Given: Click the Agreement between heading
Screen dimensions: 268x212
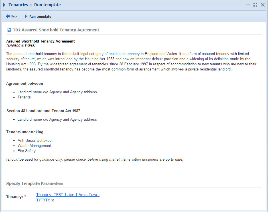Looking at the screenshot, I should [x=25, y=84].
